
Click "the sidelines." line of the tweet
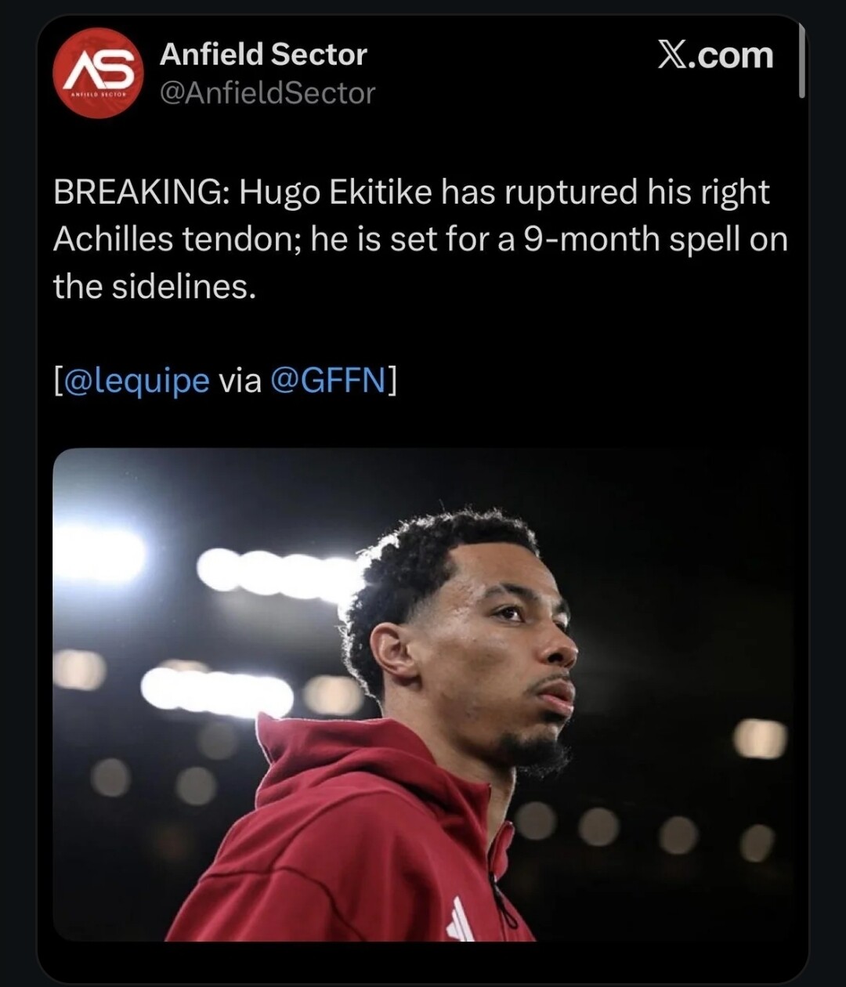click(154, 287)
